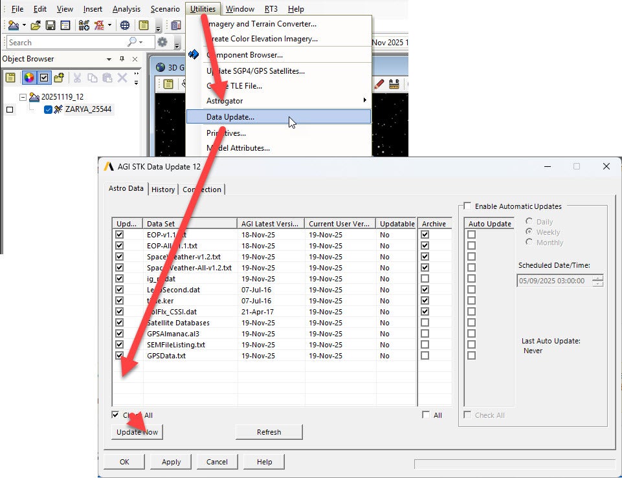
Task: Open the Scenario menu
Action: 165,8
